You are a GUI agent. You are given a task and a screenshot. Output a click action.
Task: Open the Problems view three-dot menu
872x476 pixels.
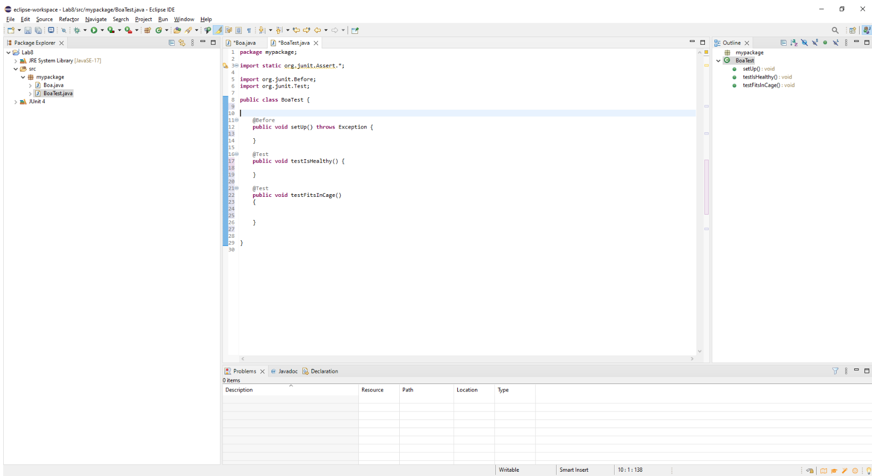846,371
